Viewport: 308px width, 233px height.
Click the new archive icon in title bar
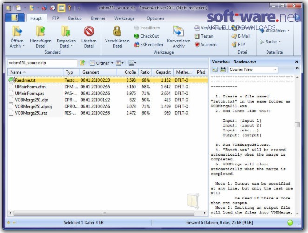[19, 8]
